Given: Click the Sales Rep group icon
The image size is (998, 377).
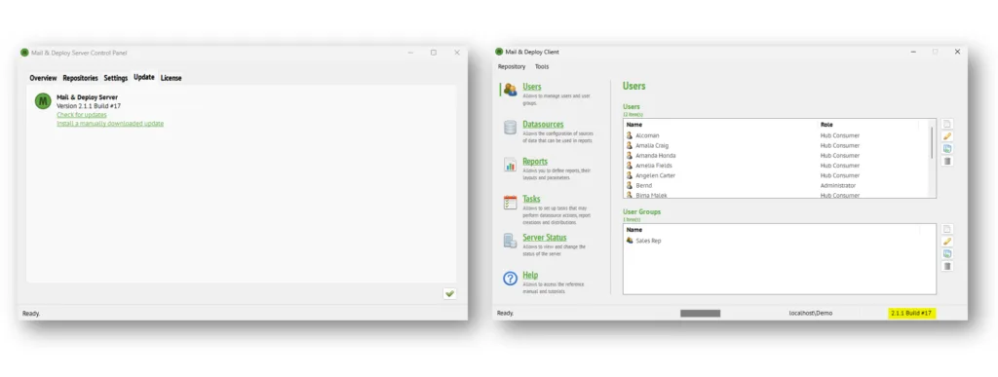Looking at the screenshot, I should point(630,241).
